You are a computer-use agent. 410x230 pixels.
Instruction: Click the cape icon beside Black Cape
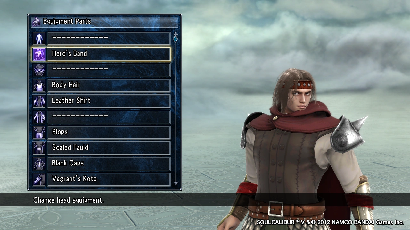point(39,164)
